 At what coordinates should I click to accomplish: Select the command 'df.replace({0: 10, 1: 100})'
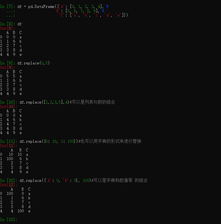49,141
